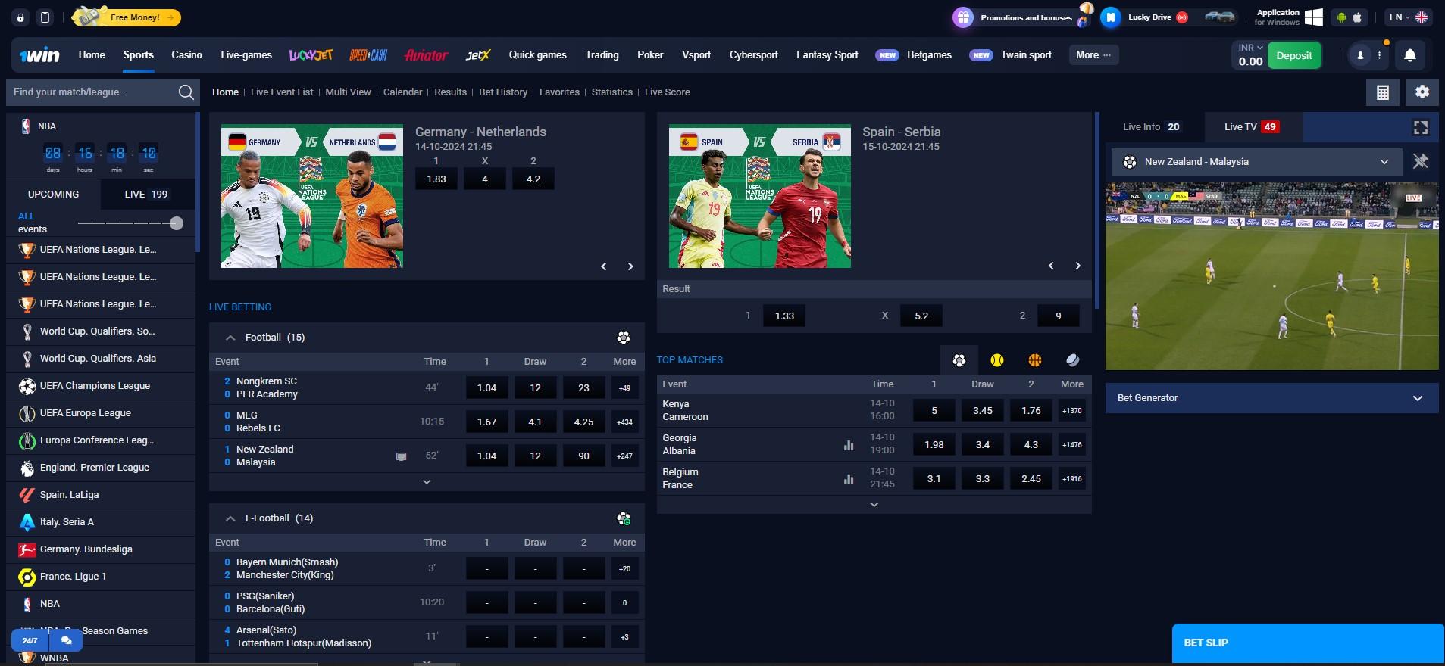Click the live video of New Zealand - Malaysia
The height and width of the screenshot is (666, 1445).
point(1271,276)
